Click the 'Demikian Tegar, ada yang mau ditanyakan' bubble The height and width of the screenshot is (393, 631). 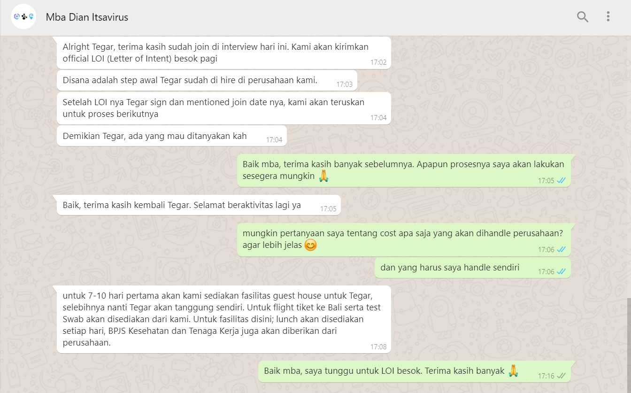172,136
